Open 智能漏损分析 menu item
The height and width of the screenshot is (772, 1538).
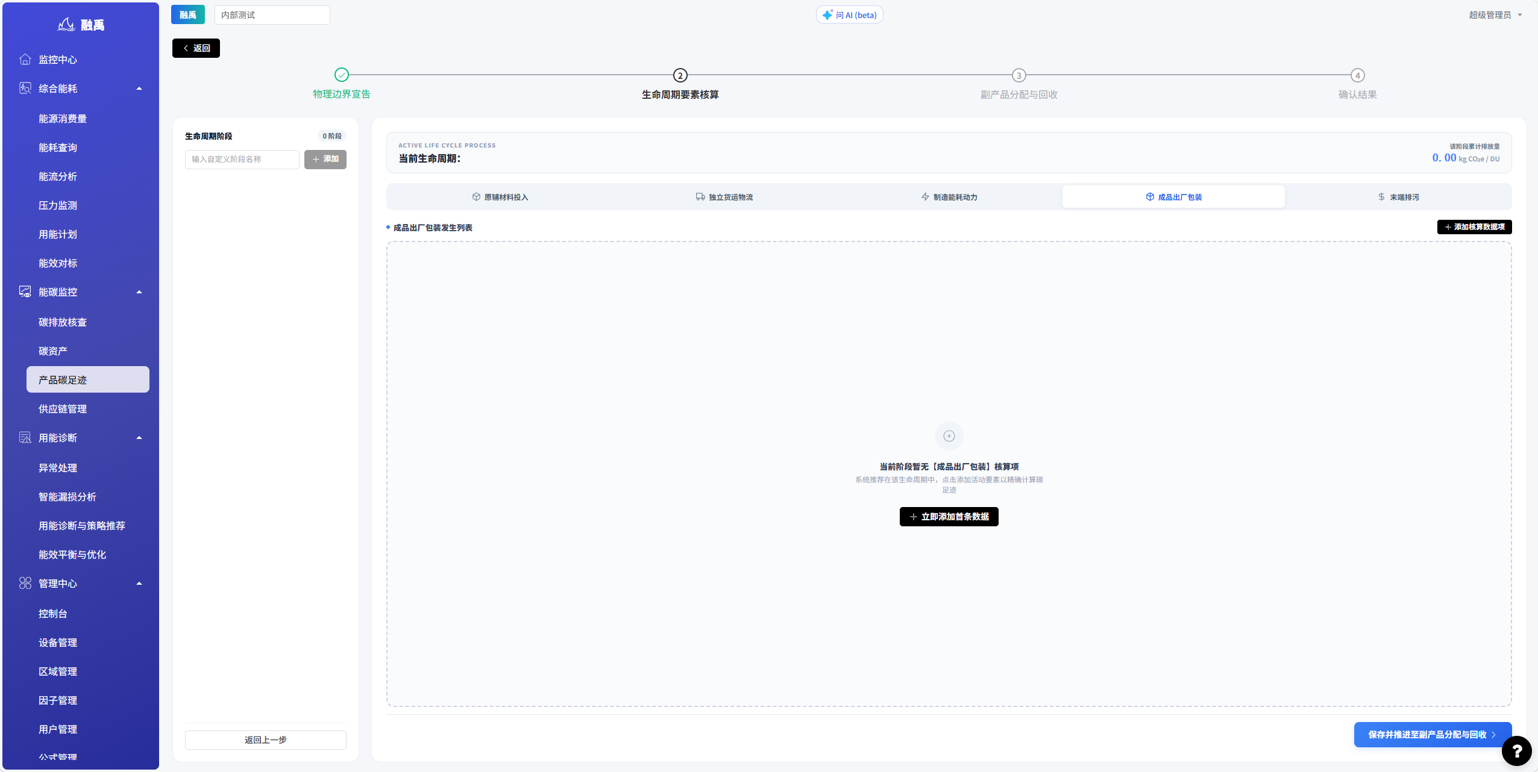[88, 497]
